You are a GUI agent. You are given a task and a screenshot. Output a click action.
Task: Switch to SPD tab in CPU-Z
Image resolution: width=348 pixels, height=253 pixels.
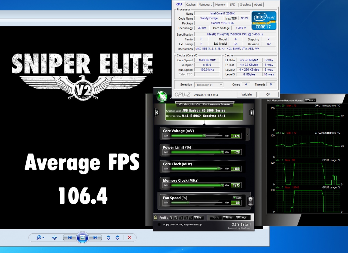[x=232, y=5]
